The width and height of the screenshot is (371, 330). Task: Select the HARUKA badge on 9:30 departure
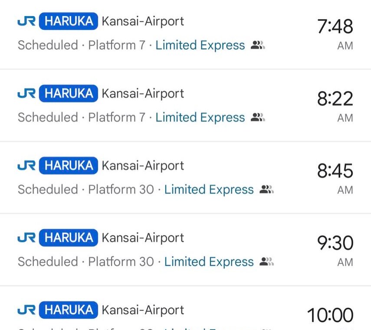[69, 238]
